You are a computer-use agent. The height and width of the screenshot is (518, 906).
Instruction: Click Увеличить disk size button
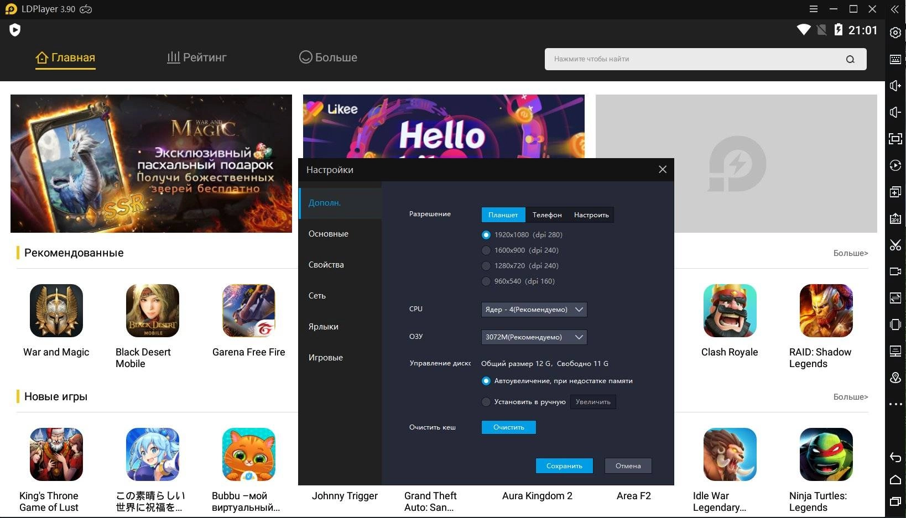(593, 402)
